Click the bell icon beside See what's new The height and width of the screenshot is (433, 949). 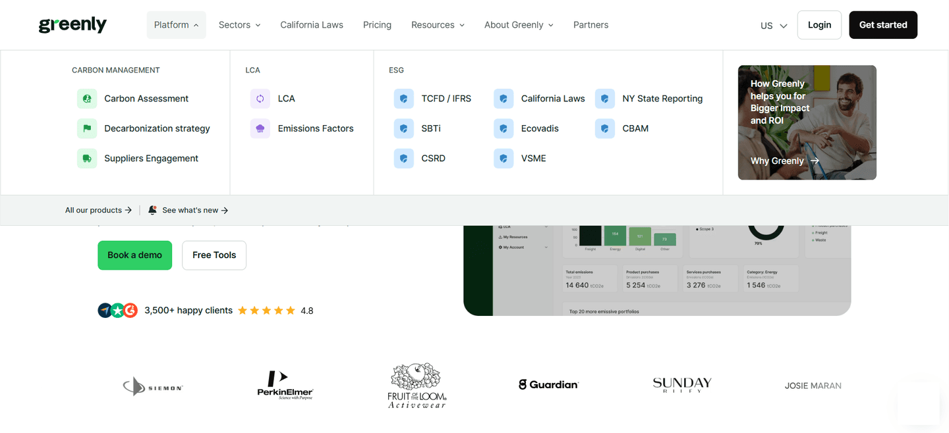(152, 210)
